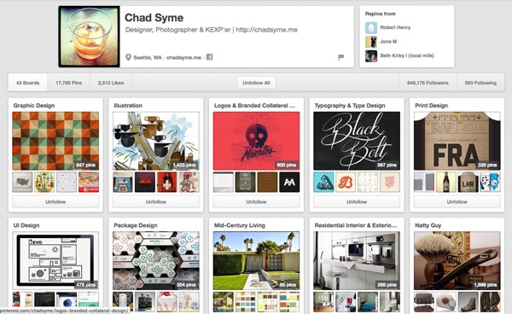This screenshot has width=512, height=314.
Task: Open the Print Design board title
Action: click(x=431, y=106)
